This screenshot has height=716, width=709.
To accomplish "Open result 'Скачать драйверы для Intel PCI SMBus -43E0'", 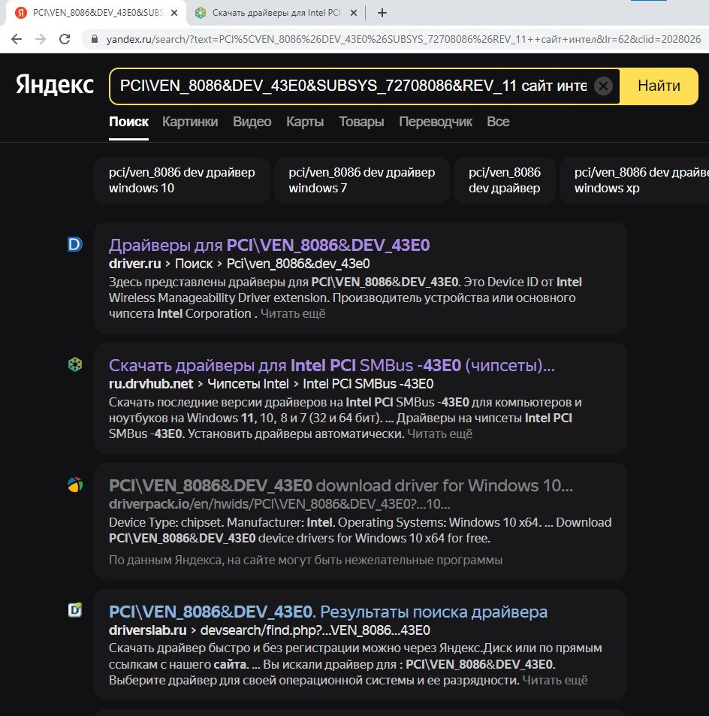I will point(331,365).
